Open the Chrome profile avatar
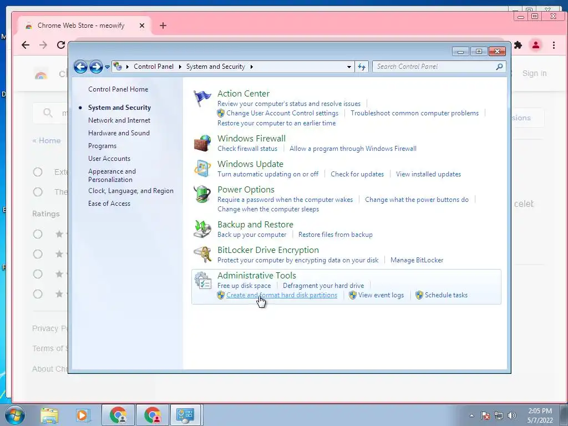Viewport: 568px width, 426px height. [536, 45]
